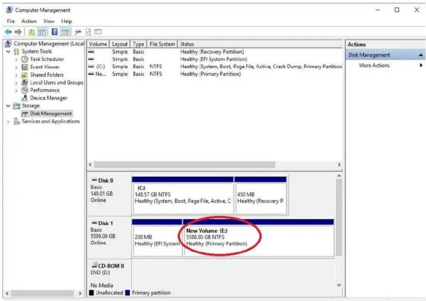The height and width of the screenshot is (301, 426).
Task: Open Task Scheduler in the tree
Action: (47, 59)
